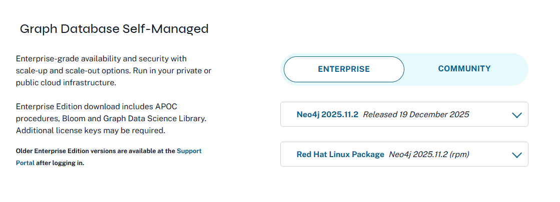Select the ENTERPRISE edition toggle
560x202 pixels.
[x=344, y=69]
